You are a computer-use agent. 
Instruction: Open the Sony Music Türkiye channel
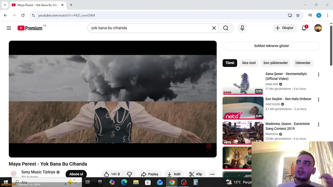tap(38, 172)
